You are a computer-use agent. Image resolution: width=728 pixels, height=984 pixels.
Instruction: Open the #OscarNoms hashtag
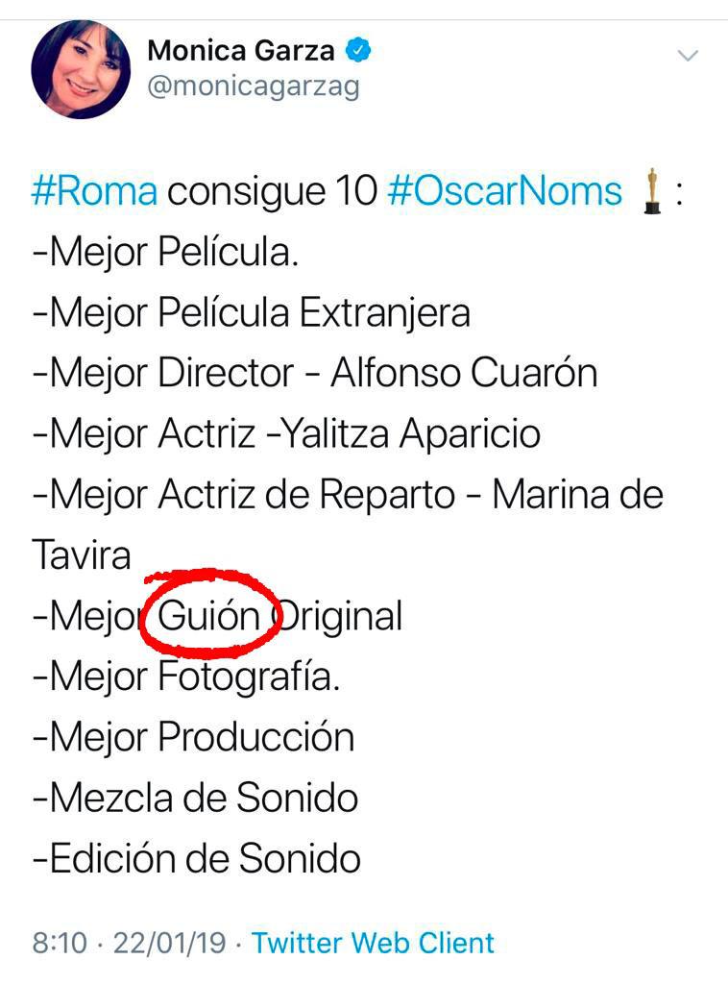click(x=505, y=191)
